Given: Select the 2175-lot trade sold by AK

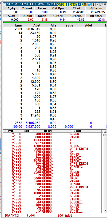Looking at the screenshot, I should click(x=52, y=152).
